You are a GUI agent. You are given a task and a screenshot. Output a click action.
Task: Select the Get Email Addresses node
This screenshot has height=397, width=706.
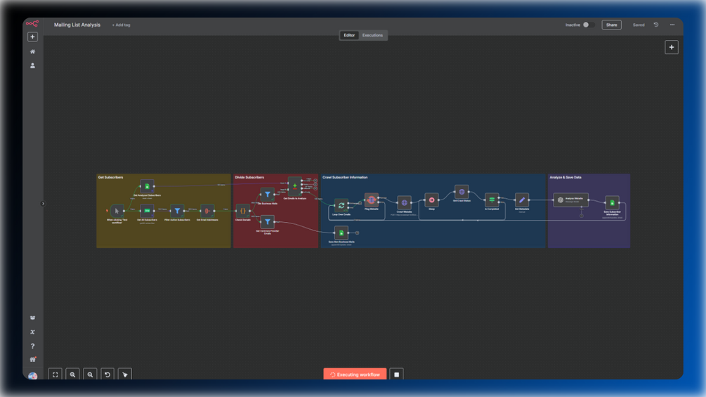(x=207, y=211)
